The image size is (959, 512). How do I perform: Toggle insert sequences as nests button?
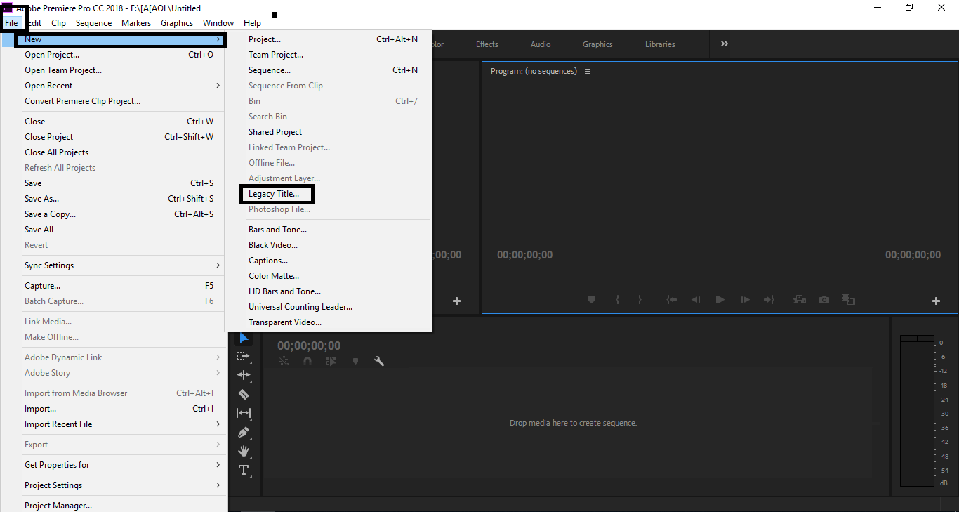(x=284, y=361)
